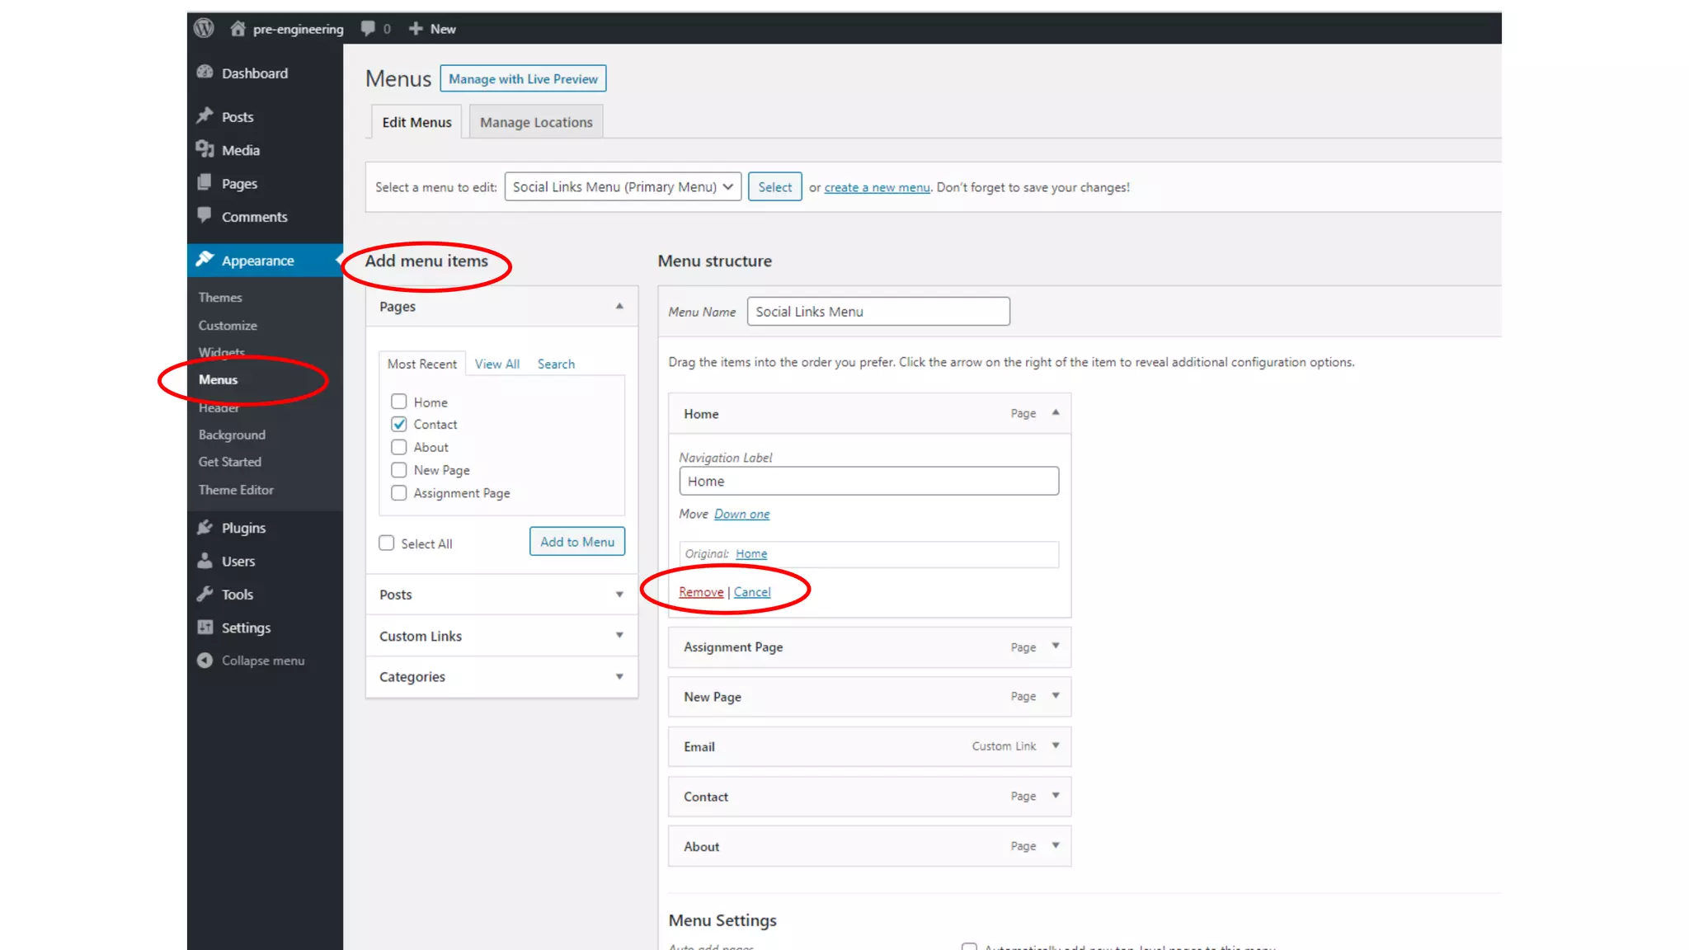Expand the Email custom link item arrow

coord(1056,746)
